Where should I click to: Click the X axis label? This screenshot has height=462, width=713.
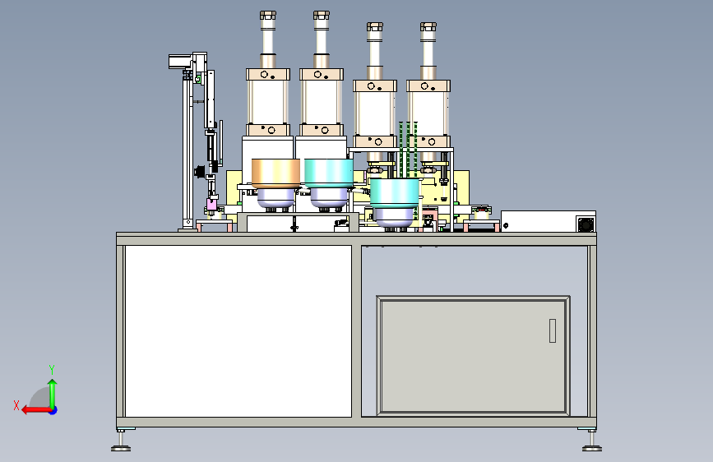pos(16,405)
